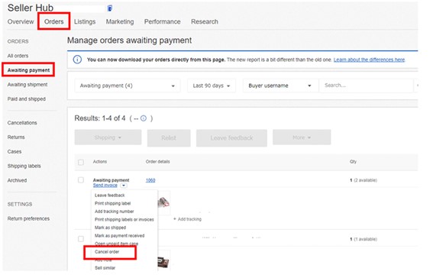Click the second order's item thumbnail
The width and height of the screenshot is (433, 278).
(163, 261)
